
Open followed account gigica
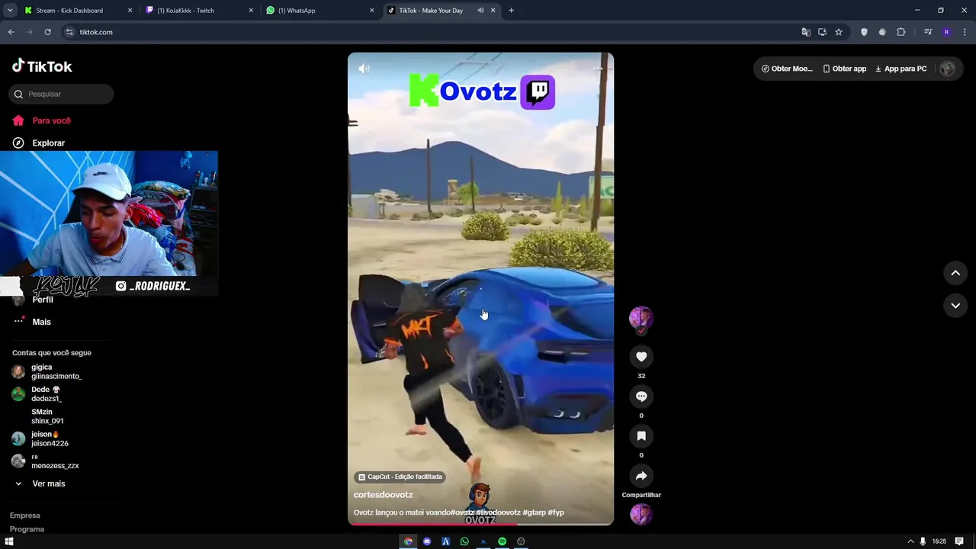tap(47, 371)
